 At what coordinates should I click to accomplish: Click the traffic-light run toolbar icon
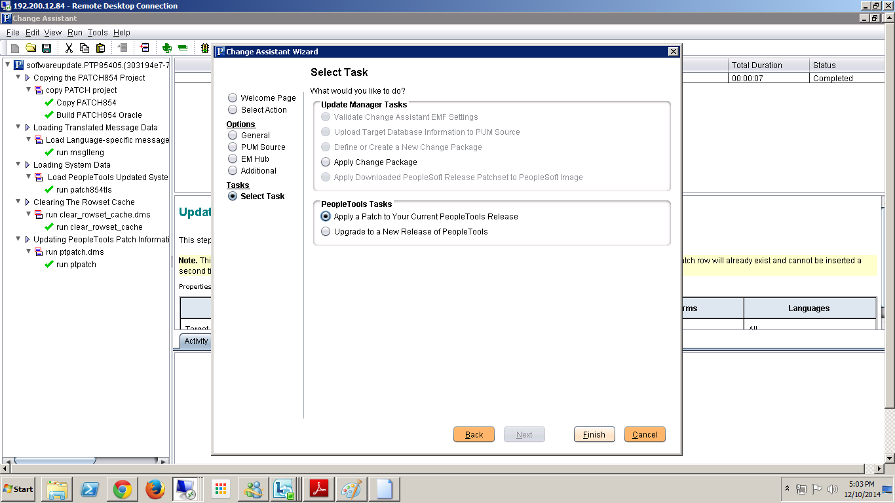click(x=204, y=48)
